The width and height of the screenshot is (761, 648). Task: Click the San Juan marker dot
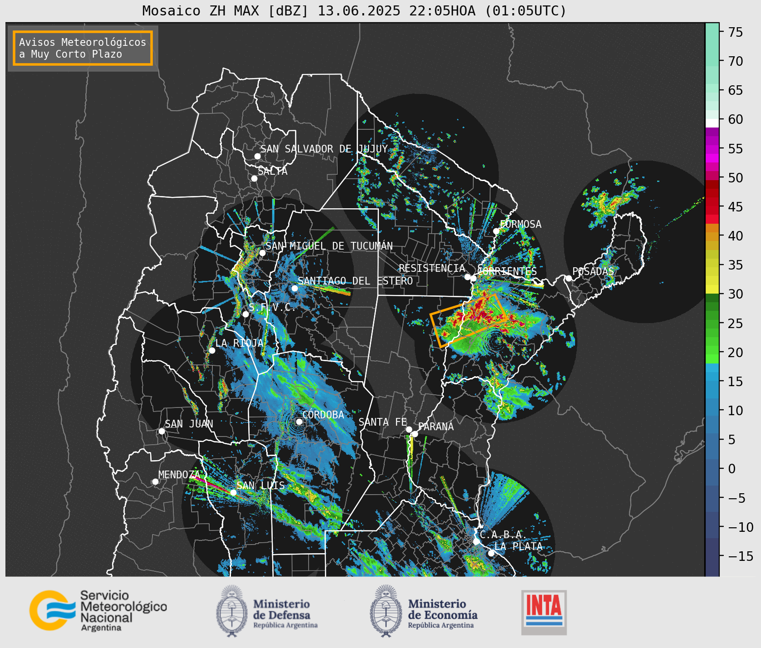point(162,431)
